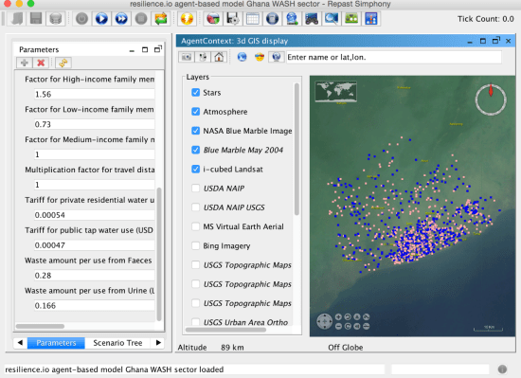Viewport: 521px width, 378px height.
Task: Click the floppy disk with gear icon
Action: pyautogui.click(x=233, y=19)
